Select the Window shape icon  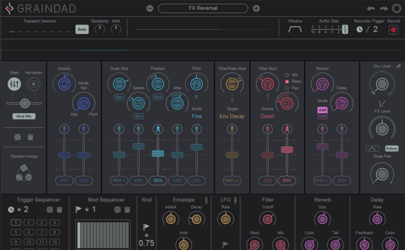(295, 30)
